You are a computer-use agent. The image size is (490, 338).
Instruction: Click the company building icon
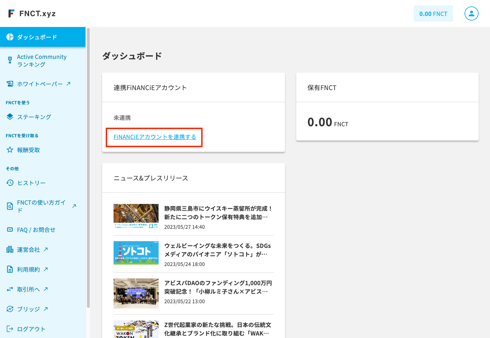10,249
